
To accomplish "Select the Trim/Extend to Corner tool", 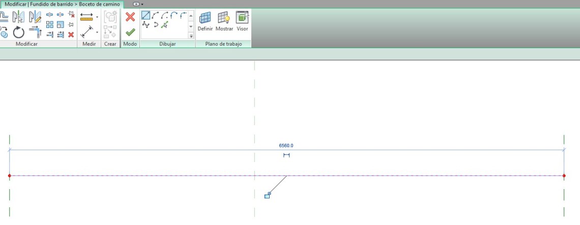I will point(35,32).
